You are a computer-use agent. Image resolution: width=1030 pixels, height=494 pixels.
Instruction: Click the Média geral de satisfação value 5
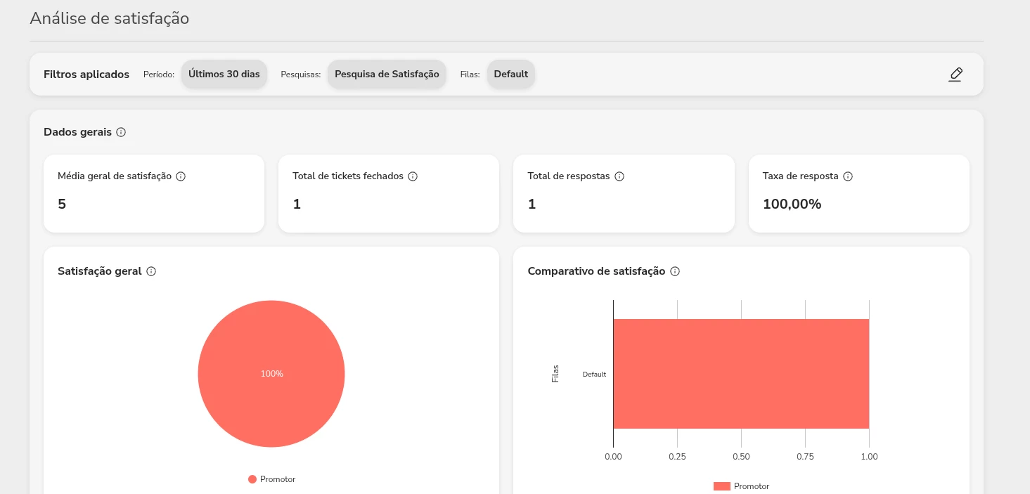tap(62, 204)
